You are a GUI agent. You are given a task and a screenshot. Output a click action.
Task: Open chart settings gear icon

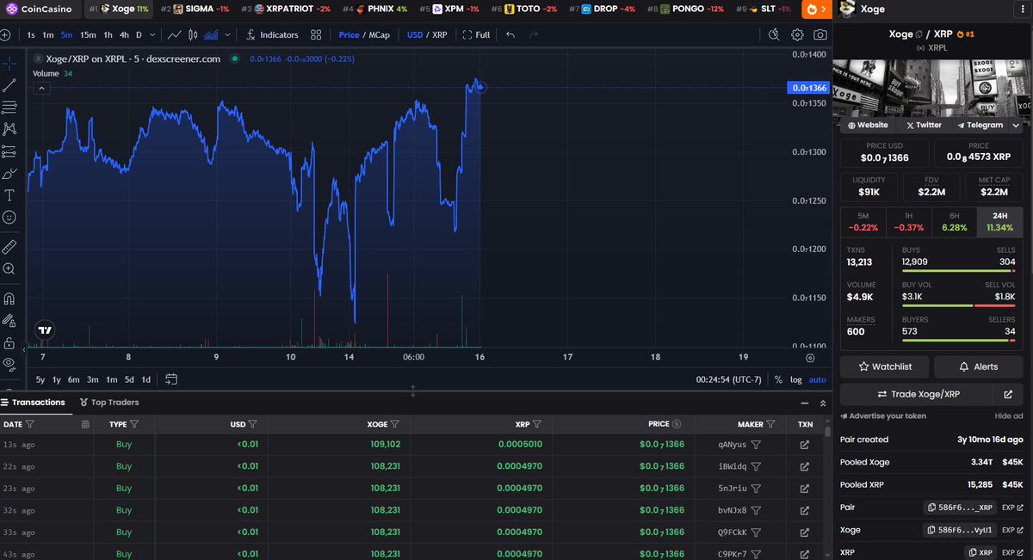pos(797,35)
